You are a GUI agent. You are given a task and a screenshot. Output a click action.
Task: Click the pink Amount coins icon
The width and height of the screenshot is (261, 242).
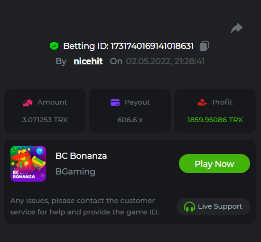[x=28, y=102]
